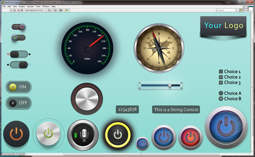Screen dimensions: 255x157
Task: Click the OFF lightning button
Action: pyautogui.click(x=18, y=103)
